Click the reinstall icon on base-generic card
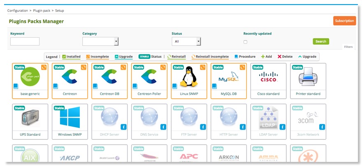 pyautogui.click(x=44, y=67)
